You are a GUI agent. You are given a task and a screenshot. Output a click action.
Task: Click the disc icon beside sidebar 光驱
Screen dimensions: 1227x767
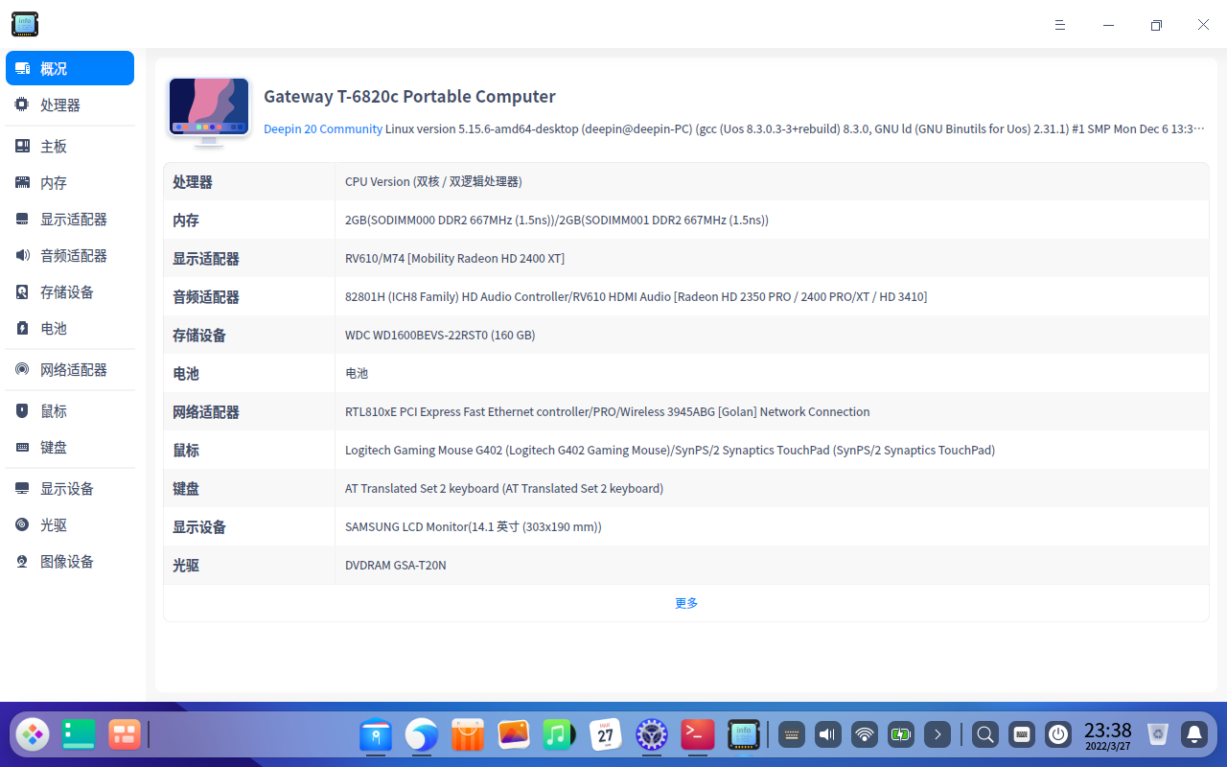[x=22, y=525]
